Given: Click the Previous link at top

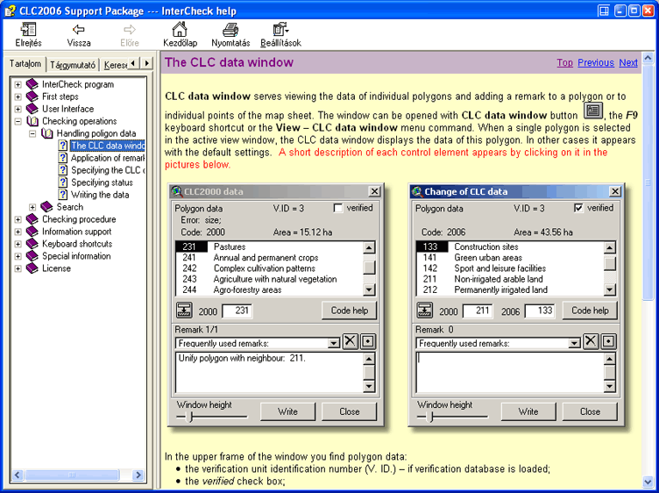Looking at the screenshot, I should pos(595,63).
